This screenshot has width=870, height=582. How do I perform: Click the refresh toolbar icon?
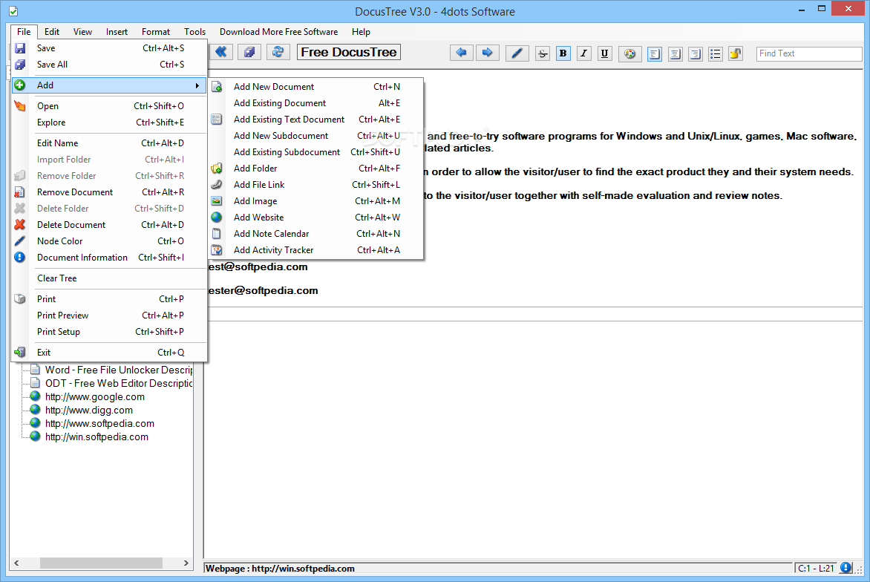[x=278, y=52]
